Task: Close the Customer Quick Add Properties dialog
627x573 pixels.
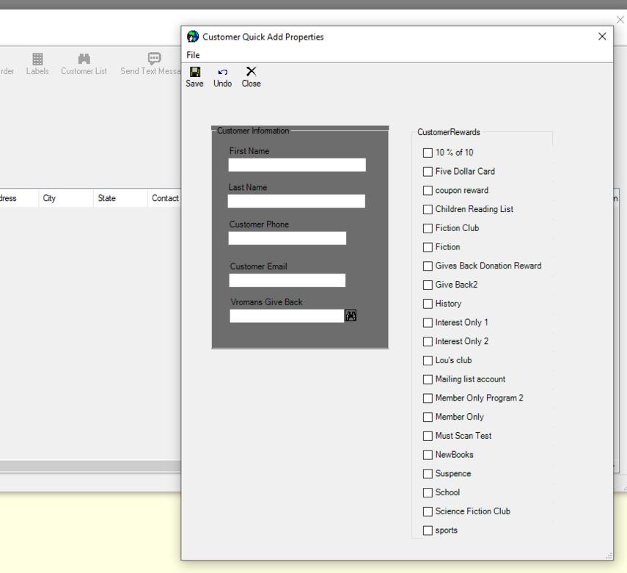Action: coord(602,37)
